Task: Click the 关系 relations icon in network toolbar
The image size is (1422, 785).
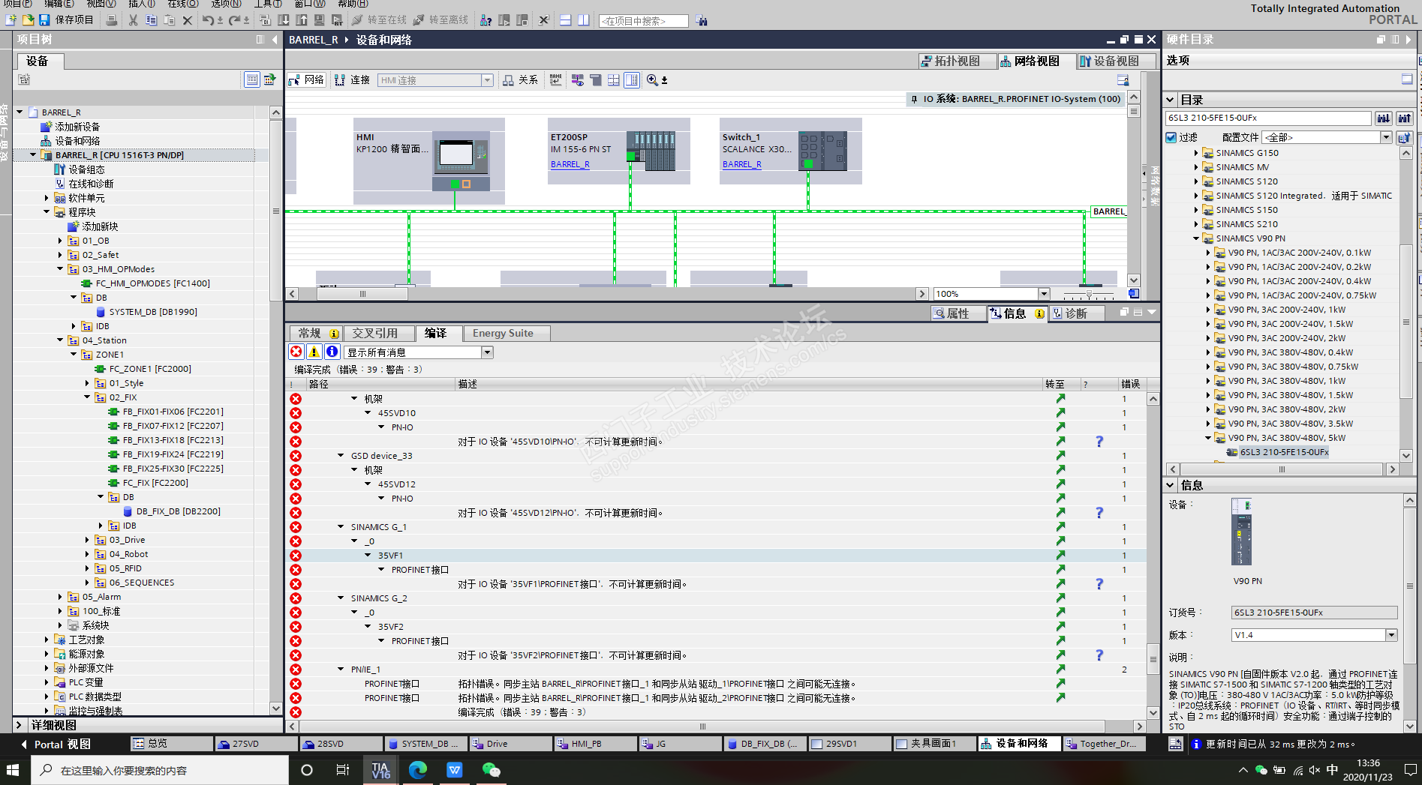Action: pyautogui.click(x=520, y=80)
